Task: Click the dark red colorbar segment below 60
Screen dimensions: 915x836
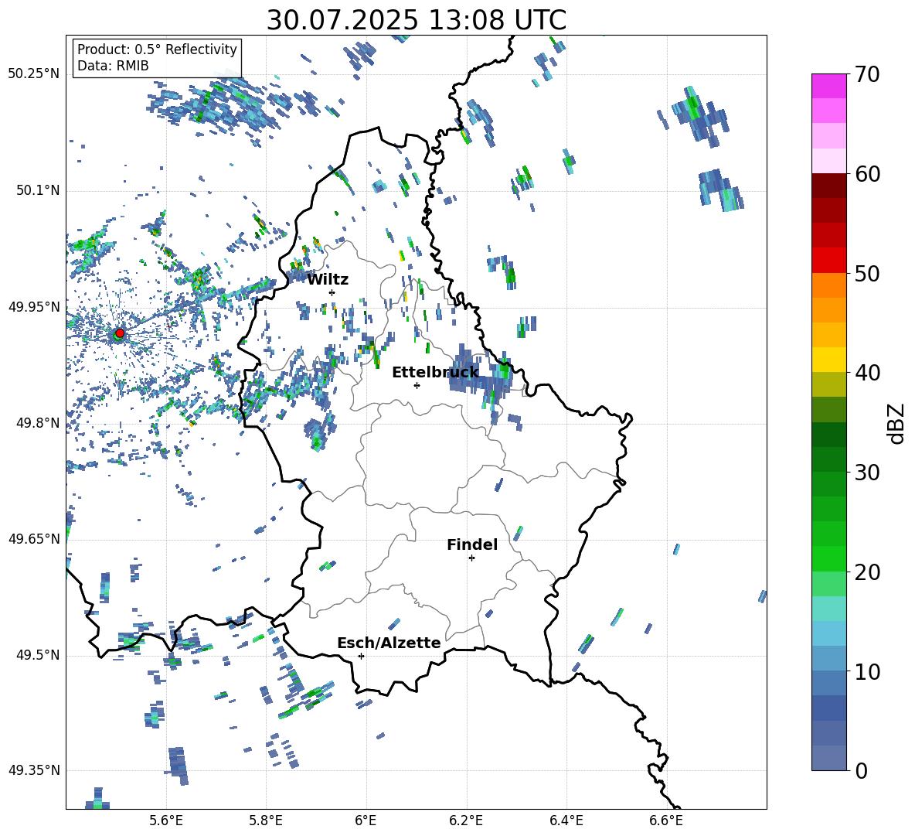Action: (828, 186)
